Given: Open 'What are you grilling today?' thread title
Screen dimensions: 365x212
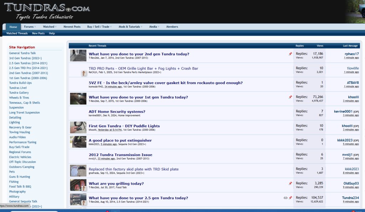Looking at the screenshot, I should point(116,184).
